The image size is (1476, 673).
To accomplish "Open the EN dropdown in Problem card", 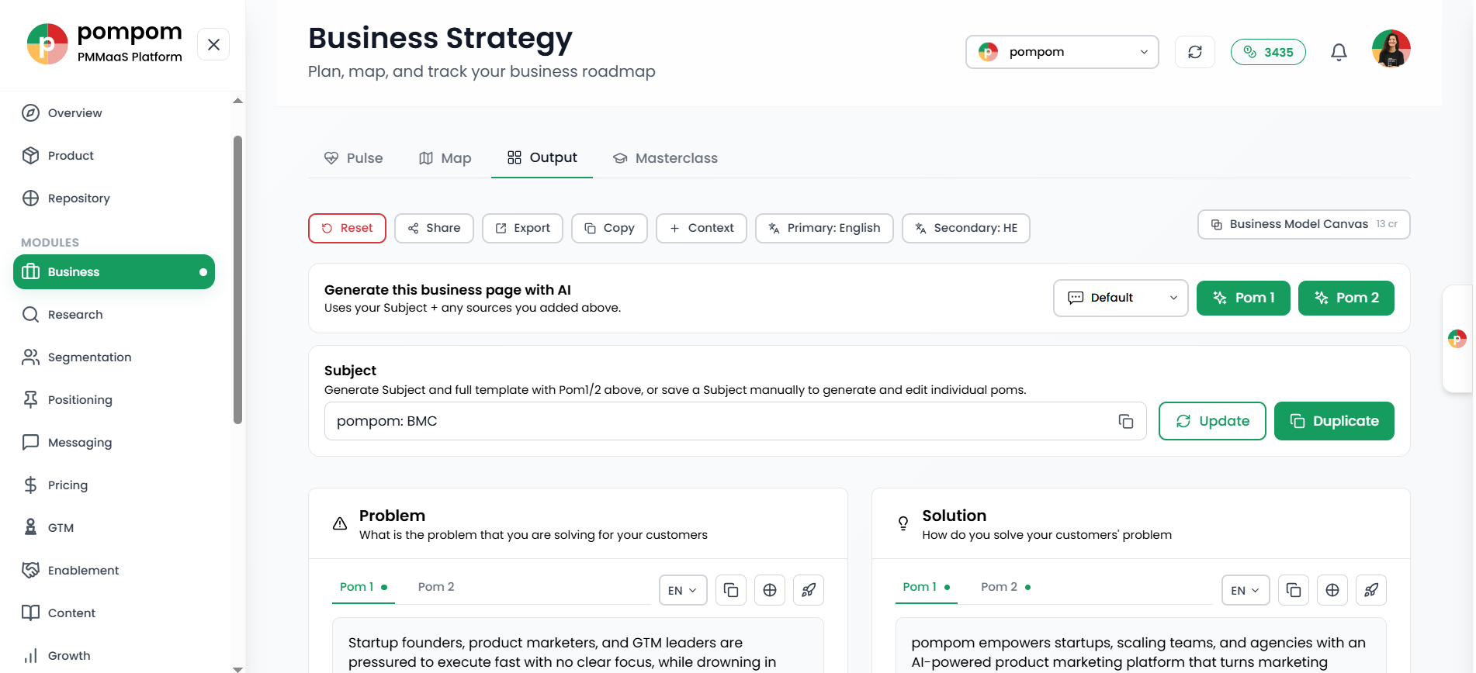I will click(x=683, y=590).
